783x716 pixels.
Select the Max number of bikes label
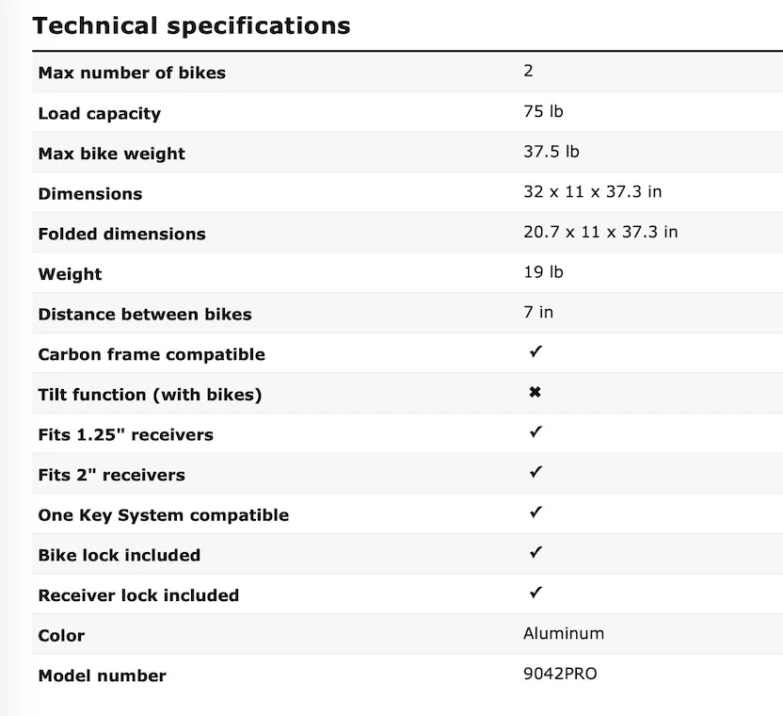click(x=132, y=73)
